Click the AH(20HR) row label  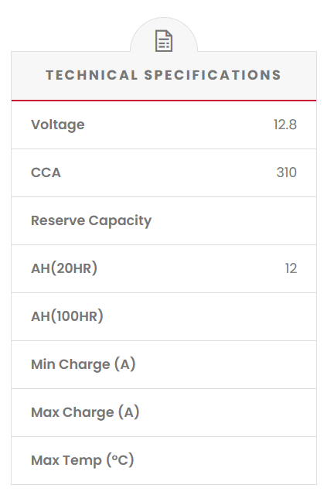[64, 268]
